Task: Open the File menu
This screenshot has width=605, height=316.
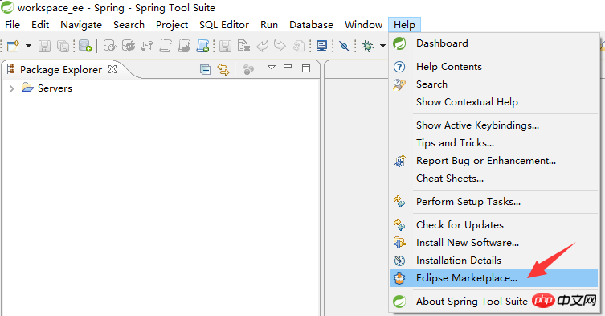Action: 12,25
